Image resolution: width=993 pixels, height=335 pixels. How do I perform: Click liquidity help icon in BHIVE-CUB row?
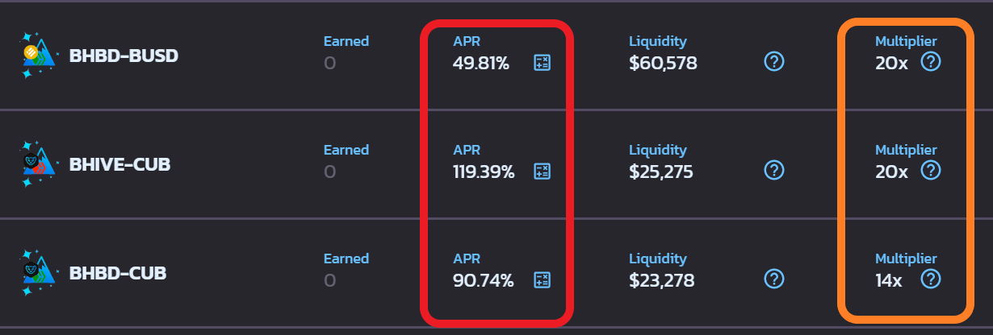point(774,170)
